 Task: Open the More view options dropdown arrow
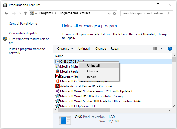click(x=162, y=49)
